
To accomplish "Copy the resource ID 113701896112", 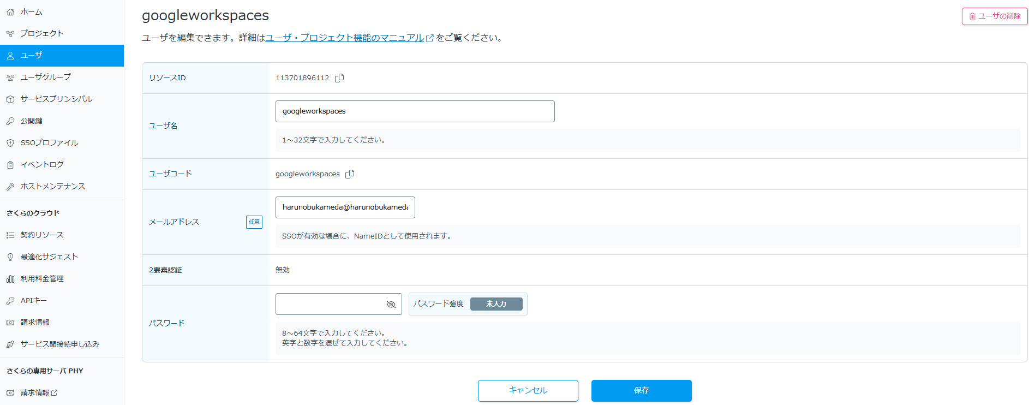I will (339, 78).
